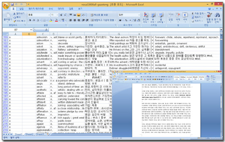Viewport: 225px width, 142px height.
Task: Open the text orientation tool
Action: tap(84, 15)
